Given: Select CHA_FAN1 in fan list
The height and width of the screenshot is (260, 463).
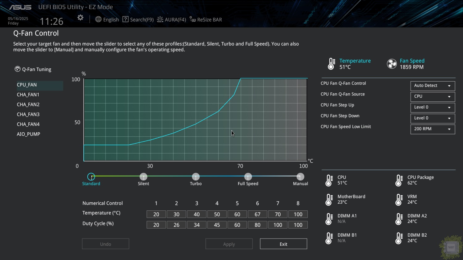Looking at the screenshot, I should point(28,95).
